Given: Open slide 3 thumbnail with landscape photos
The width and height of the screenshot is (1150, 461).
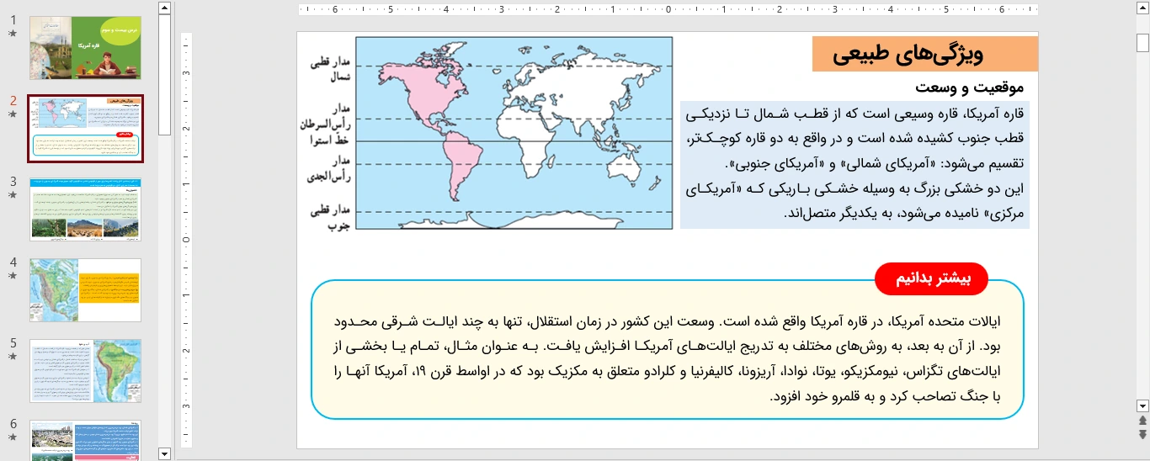Looking at the screenshot, I should pyautogui.click(x=85, y=208).
